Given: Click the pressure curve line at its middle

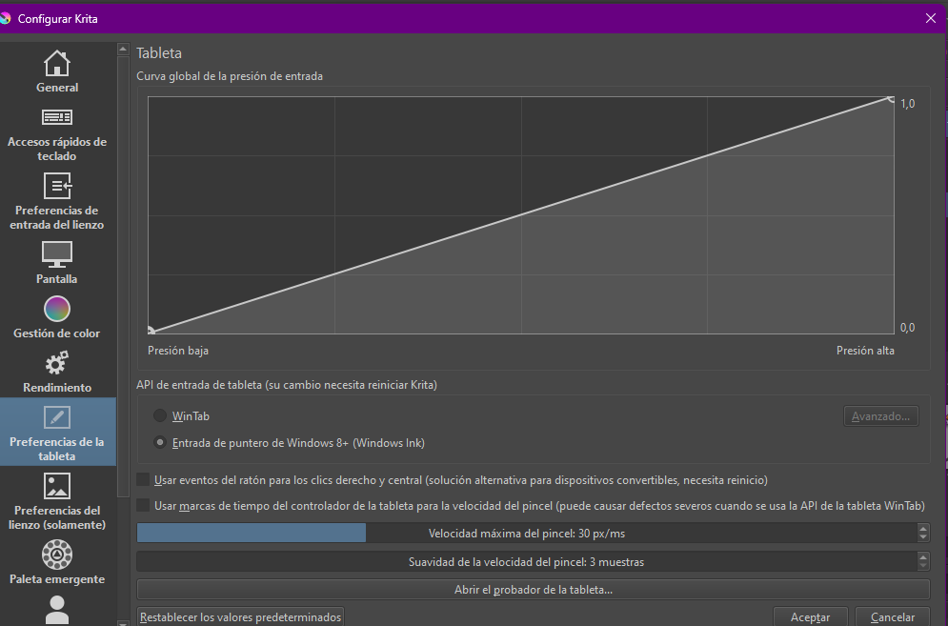Looking at the screenshot, I should 521,214.
